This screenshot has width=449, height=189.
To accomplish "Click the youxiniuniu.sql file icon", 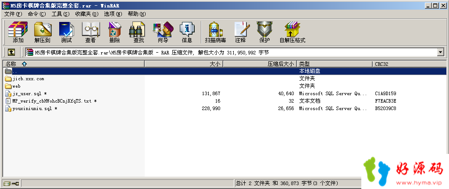I will pyautogui.click(x=8, y=108).
